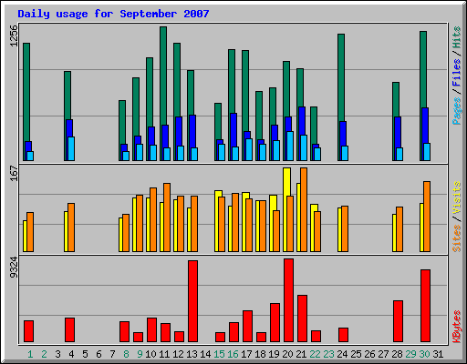Click day label 21 on the axis
Viewport: 467px width, 364px height.
coord(301,354)
